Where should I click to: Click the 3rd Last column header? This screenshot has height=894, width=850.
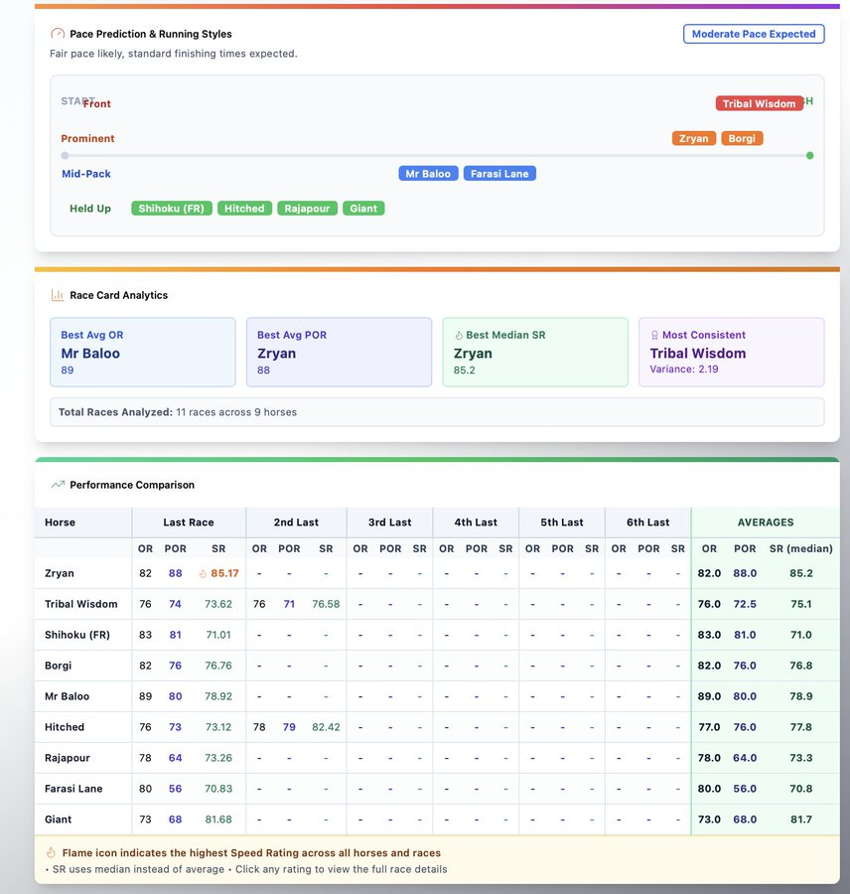click(389, 522)
